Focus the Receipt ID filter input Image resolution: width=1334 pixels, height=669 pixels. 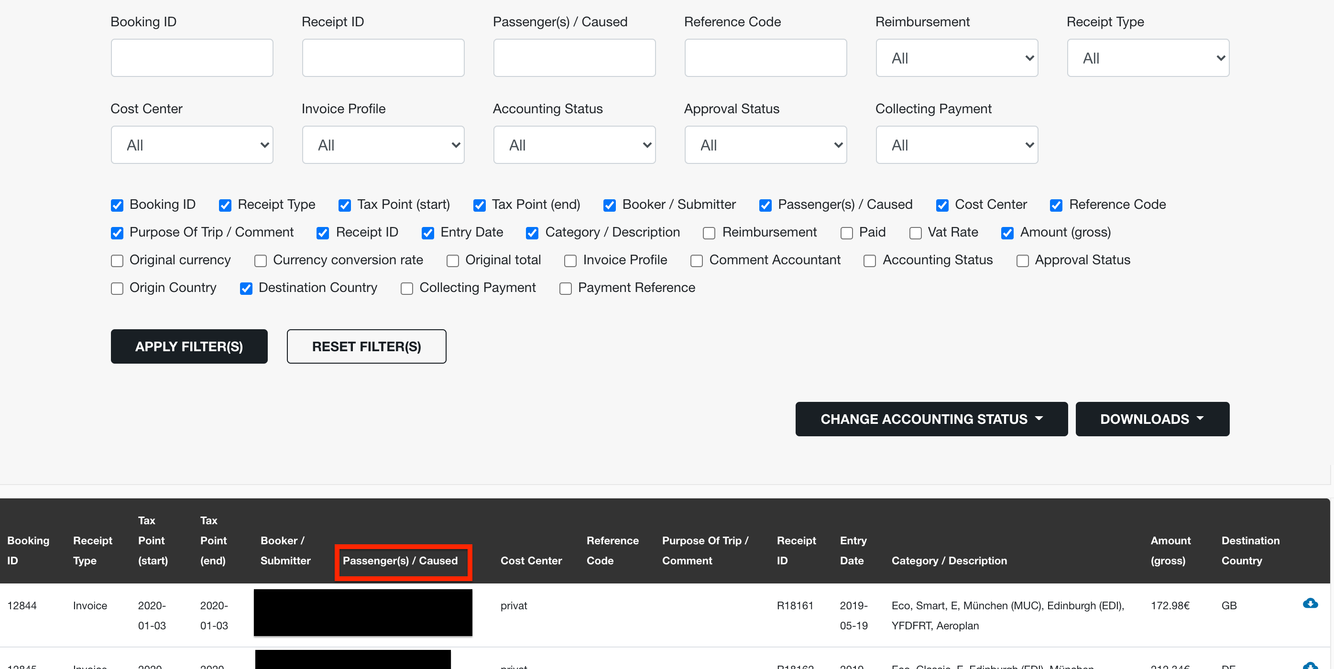383,58
